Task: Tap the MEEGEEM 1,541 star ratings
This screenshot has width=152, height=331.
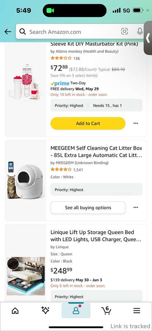Action: pyautogui.click(x=67, y=170)
